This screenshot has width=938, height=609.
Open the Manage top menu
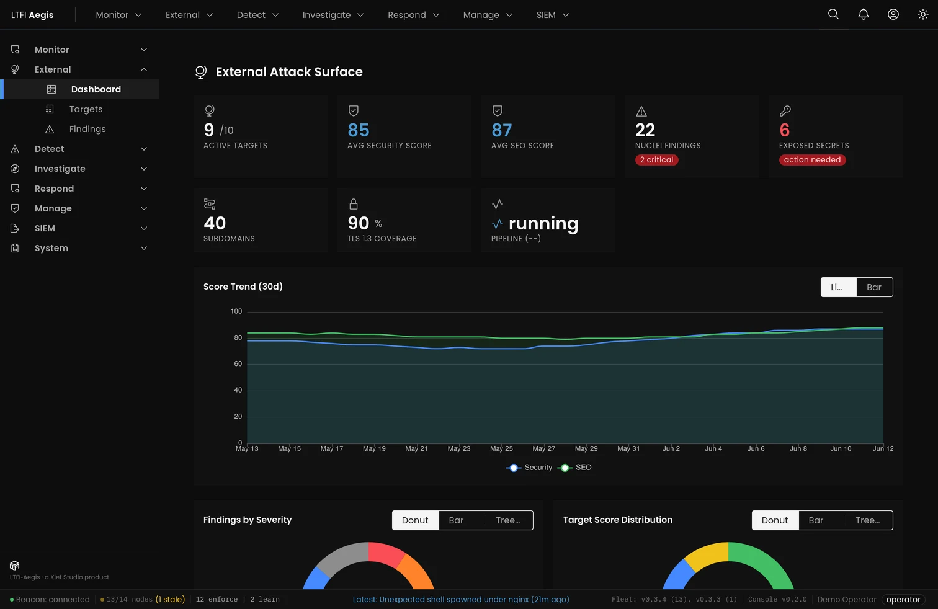[488, 15]
